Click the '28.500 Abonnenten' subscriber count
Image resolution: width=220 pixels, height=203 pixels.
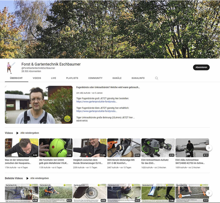point(31,71)
